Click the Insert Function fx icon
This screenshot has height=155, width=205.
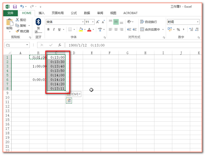click(59, 45)
